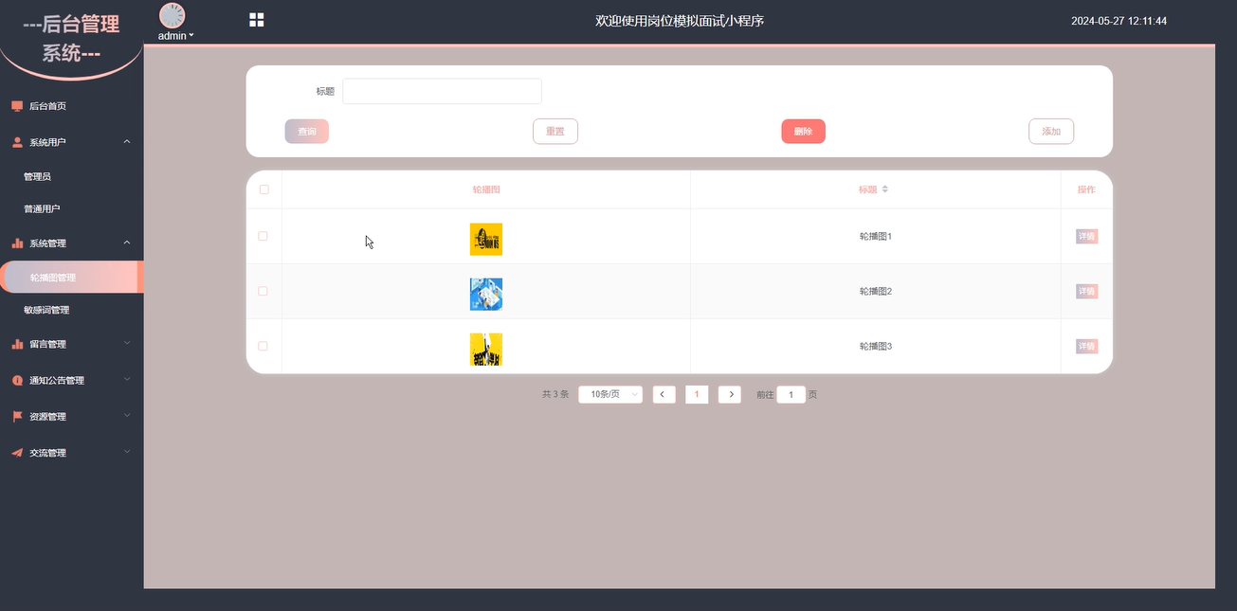This screenshot has width=1237, height=611.
Task: Click the 轮播图3 title cell
Action: click(876, 346)
